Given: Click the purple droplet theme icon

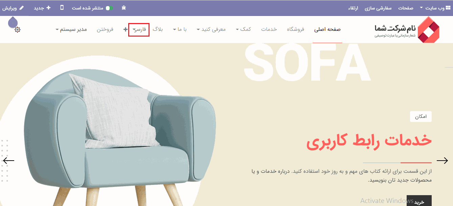Looking at the screenshot, I should click(13, 22).
